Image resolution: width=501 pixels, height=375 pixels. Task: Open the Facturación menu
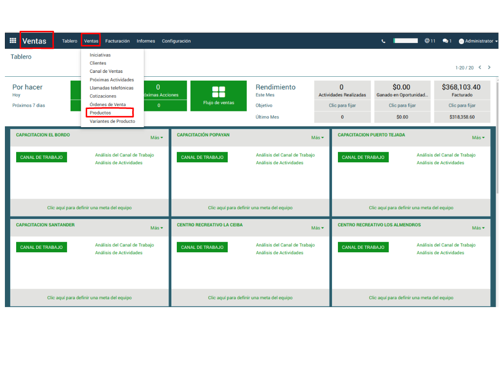pos(118,41)
